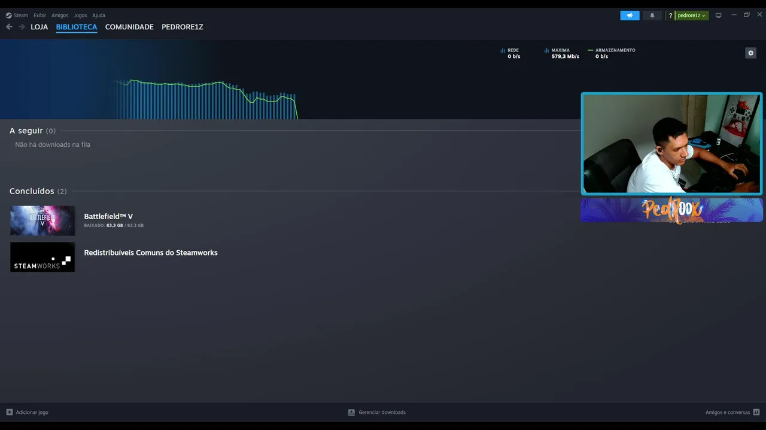This screenshot has height=430, width=766.
Task: Click the Adicionar jogo button
Action: [x=28, y=412]
